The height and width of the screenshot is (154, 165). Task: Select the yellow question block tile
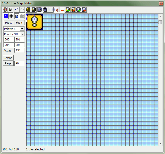34,22
